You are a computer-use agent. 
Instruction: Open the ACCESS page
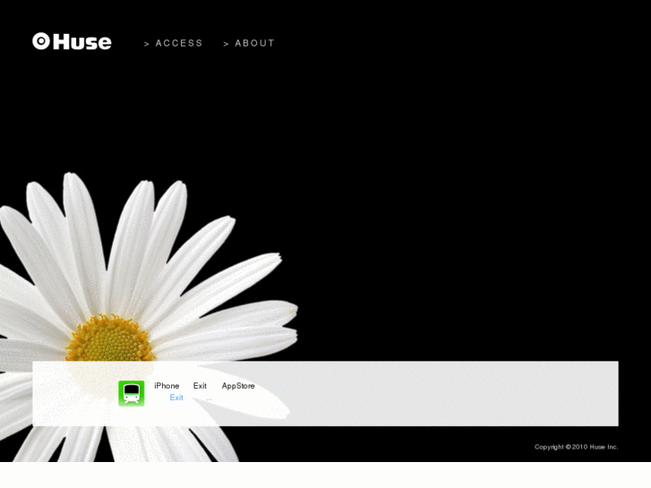pyautogui.click(x=174, y=43)
